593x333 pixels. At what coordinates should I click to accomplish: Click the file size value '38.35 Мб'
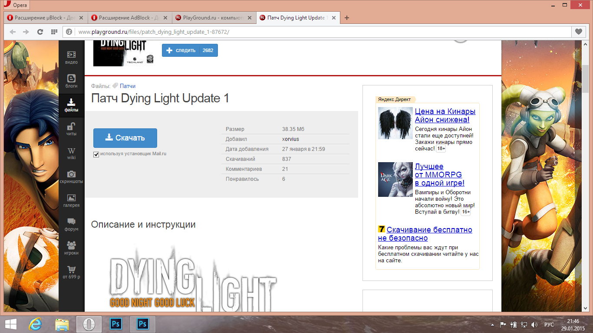pyautogui.click(x=293, y=129)
